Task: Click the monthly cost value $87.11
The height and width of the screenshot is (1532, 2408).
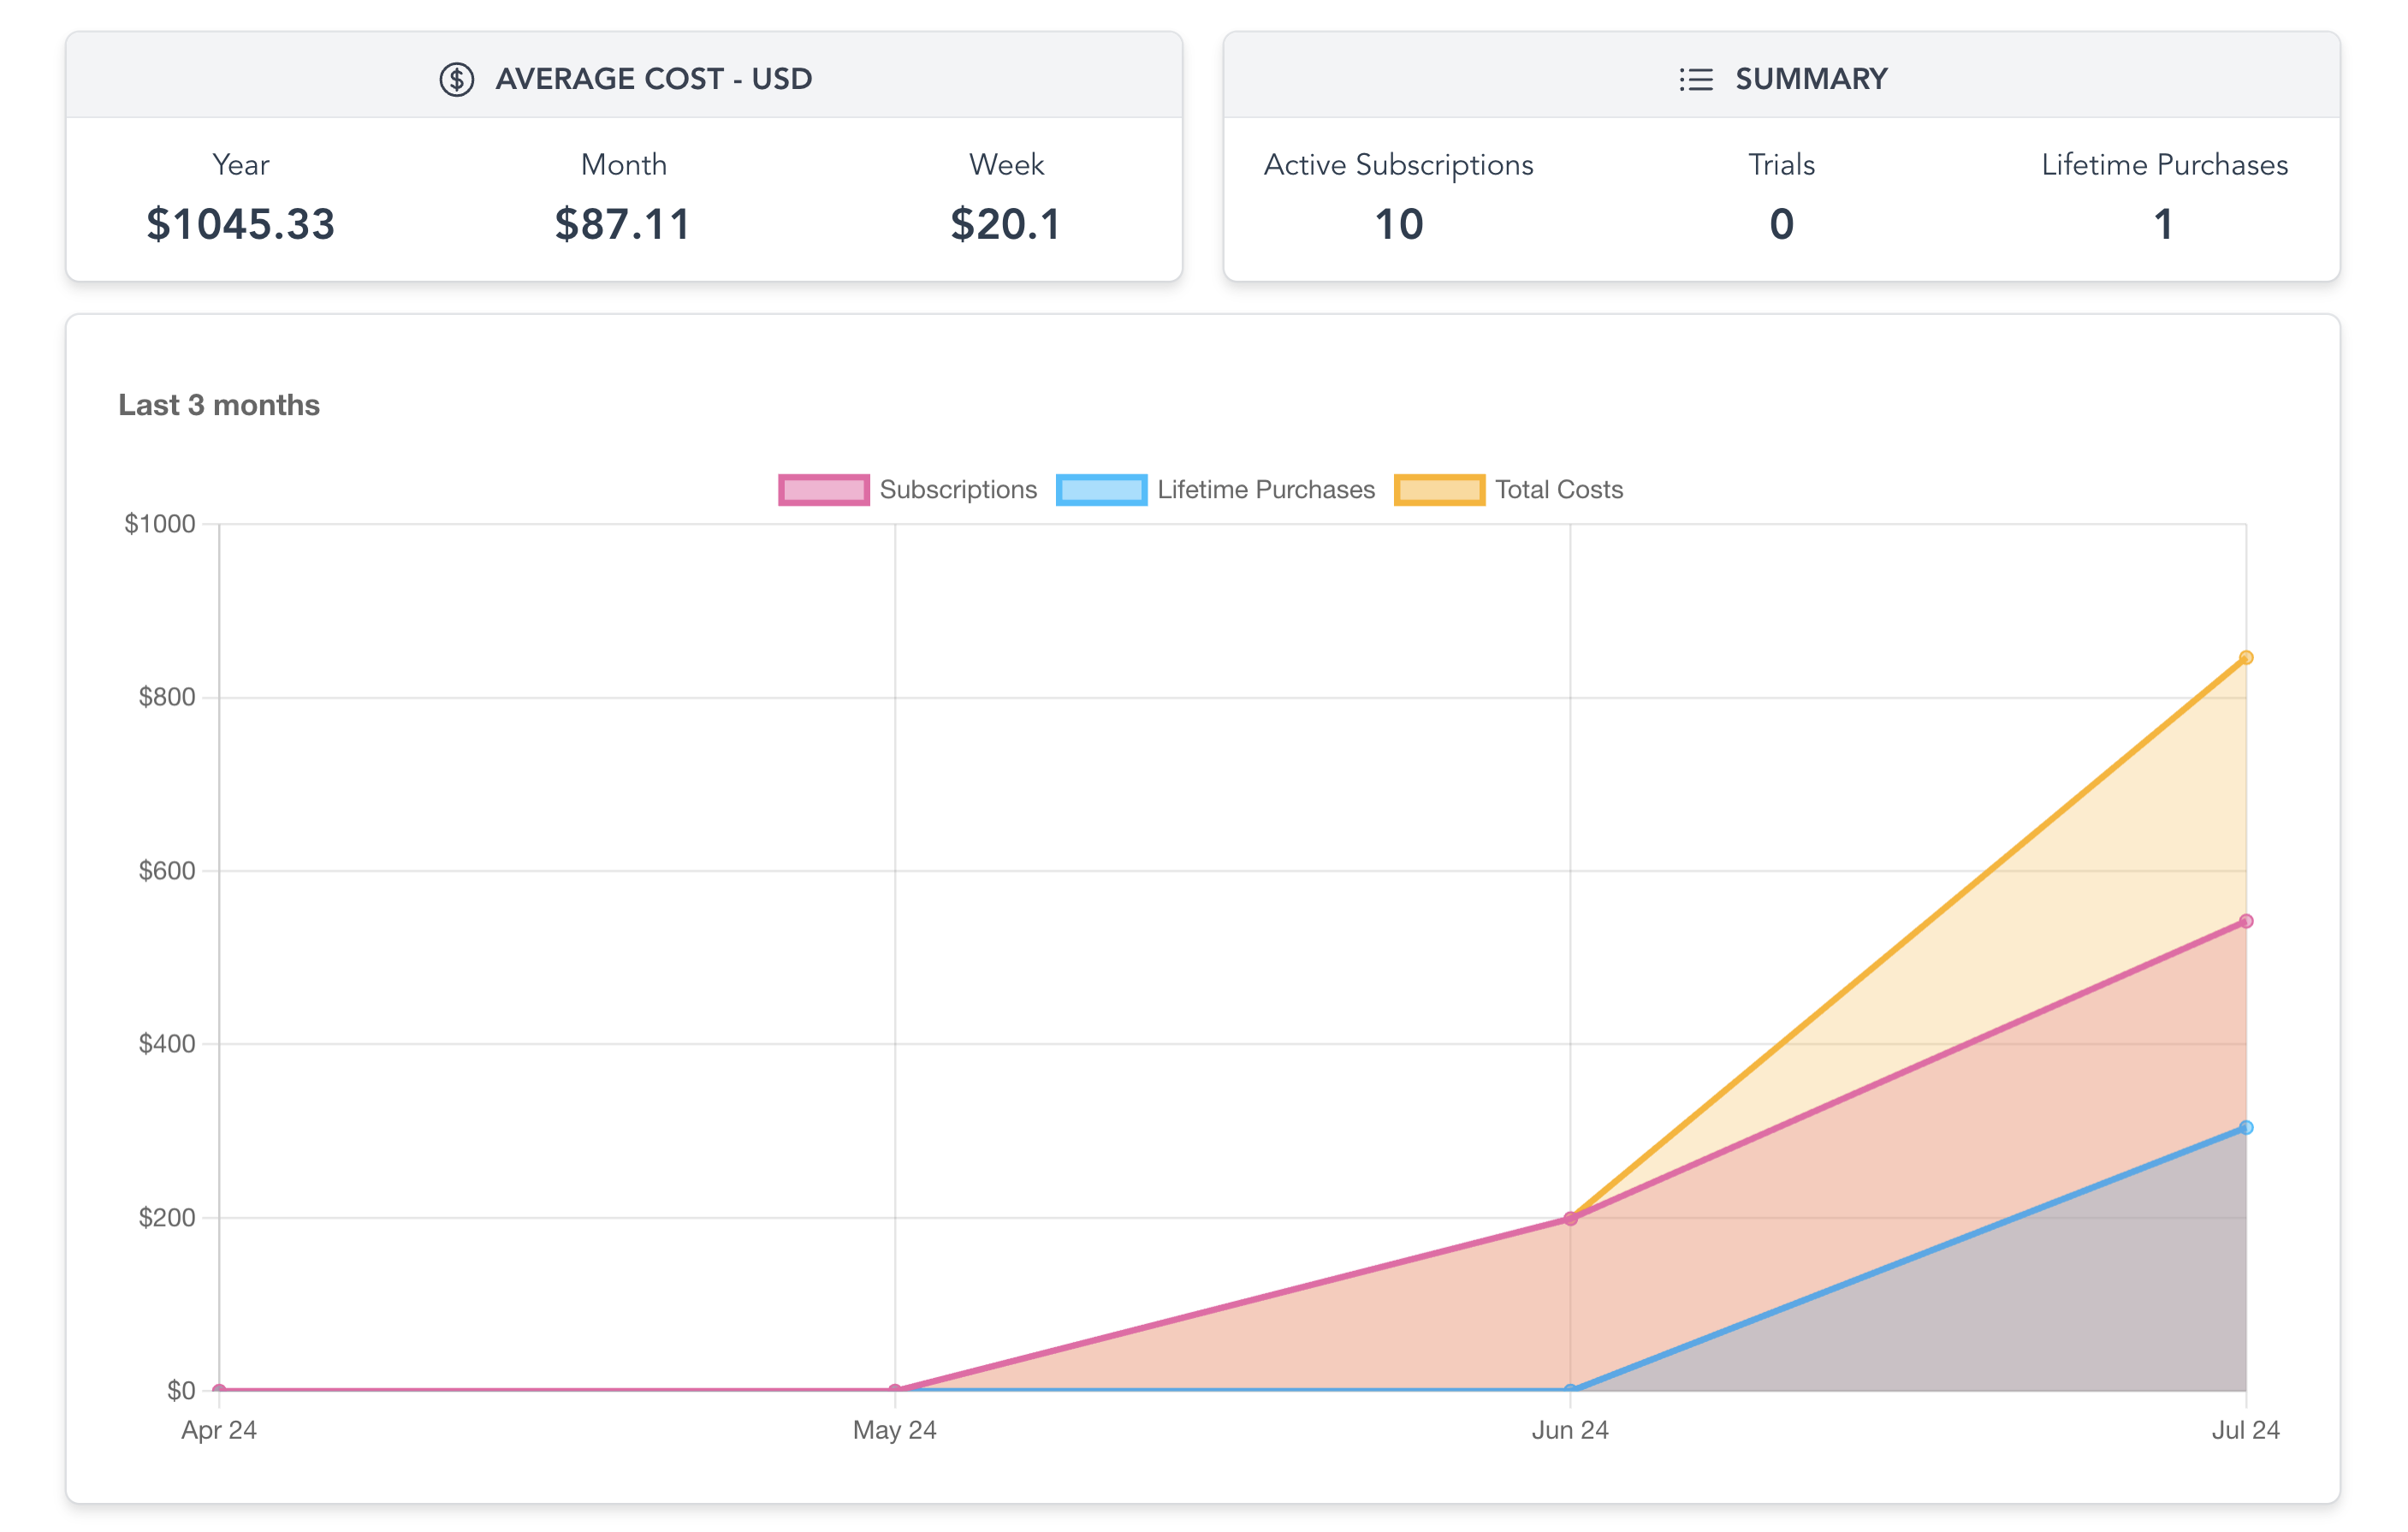Action: click(x=623, y=224)
